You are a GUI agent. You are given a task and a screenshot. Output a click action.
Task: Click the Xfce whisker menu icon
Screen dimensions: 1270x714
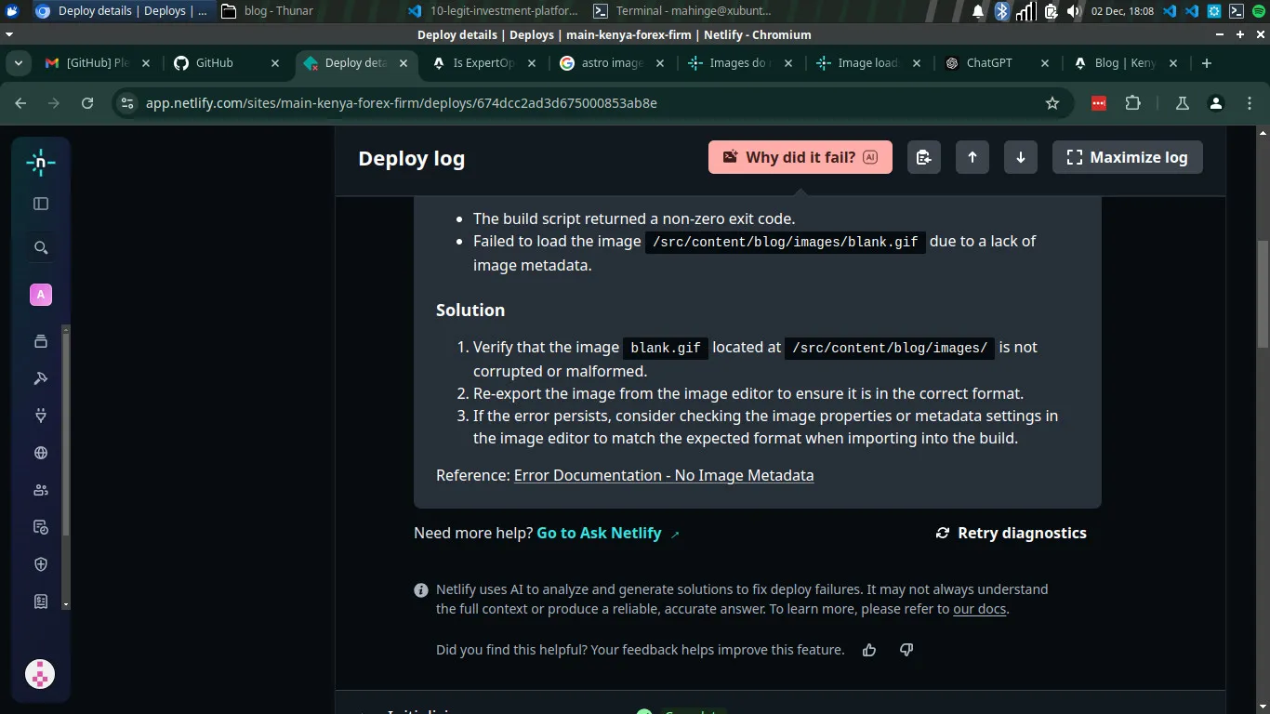[x=9, y=11]
